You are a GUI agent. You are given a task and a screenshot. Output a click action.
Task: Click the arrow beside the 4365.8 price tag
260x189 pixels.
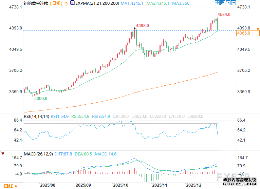pyautogui.click(x=259, y=29)
